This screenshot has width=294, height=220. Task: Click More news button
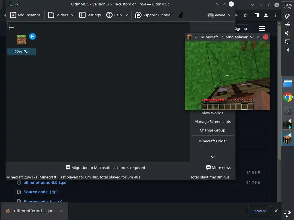coord(218,168)
